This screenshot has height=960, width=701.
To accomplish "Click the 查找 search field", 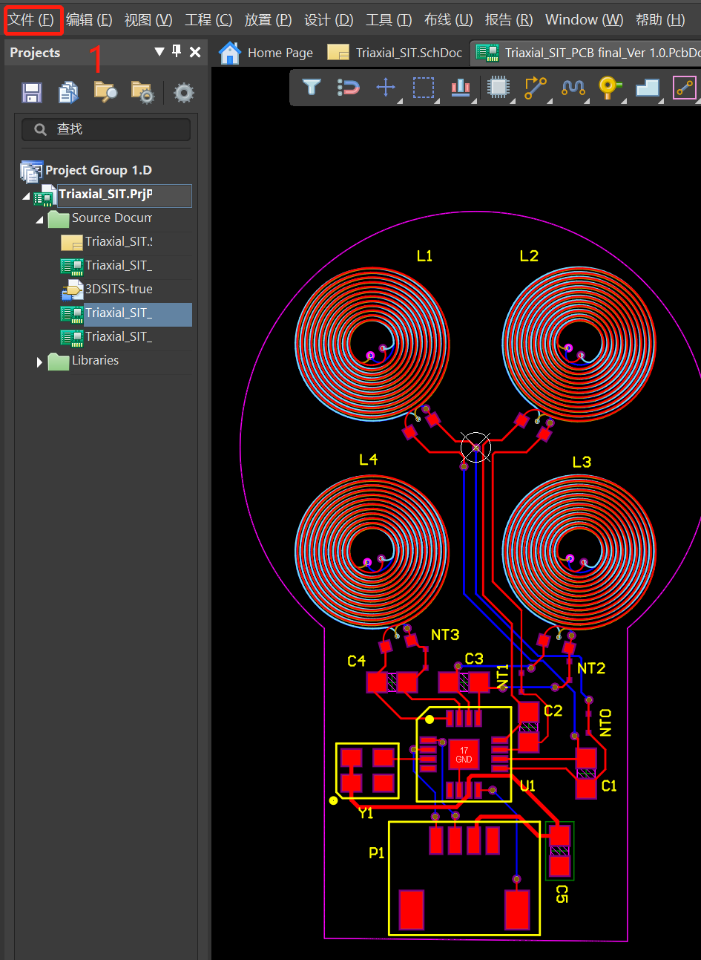I will coord(106,129).
